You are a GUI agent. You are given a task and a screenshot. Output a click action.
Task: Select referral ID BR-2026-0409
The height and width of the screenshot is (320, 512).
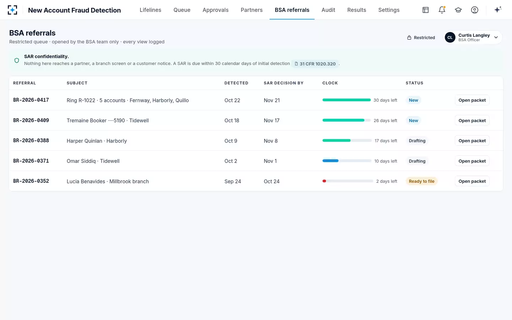[x=31, y=120]
